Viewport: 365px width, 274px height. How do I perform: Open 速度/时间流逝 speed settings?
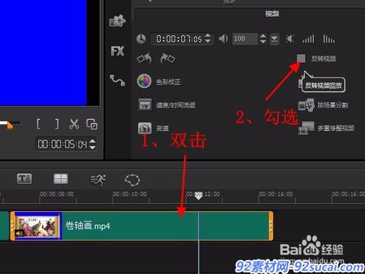pos(176,105)
